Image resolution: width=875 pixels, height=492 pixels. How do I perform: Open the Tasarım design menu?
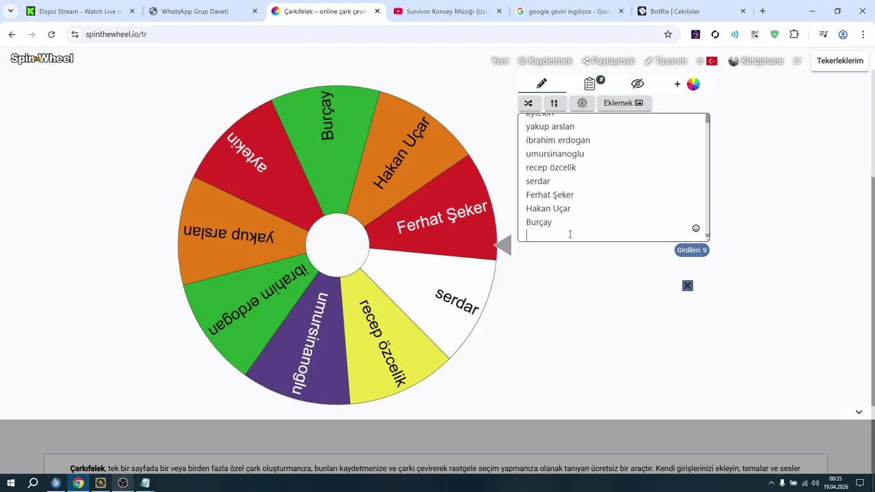665,61
